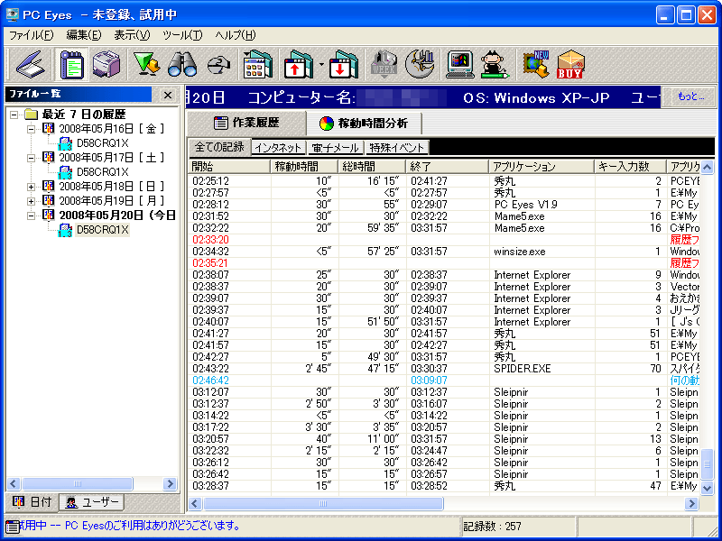Click the clock chart analysis toolbar icon
This screenshot has height=541, width=722.
point(420,64)
